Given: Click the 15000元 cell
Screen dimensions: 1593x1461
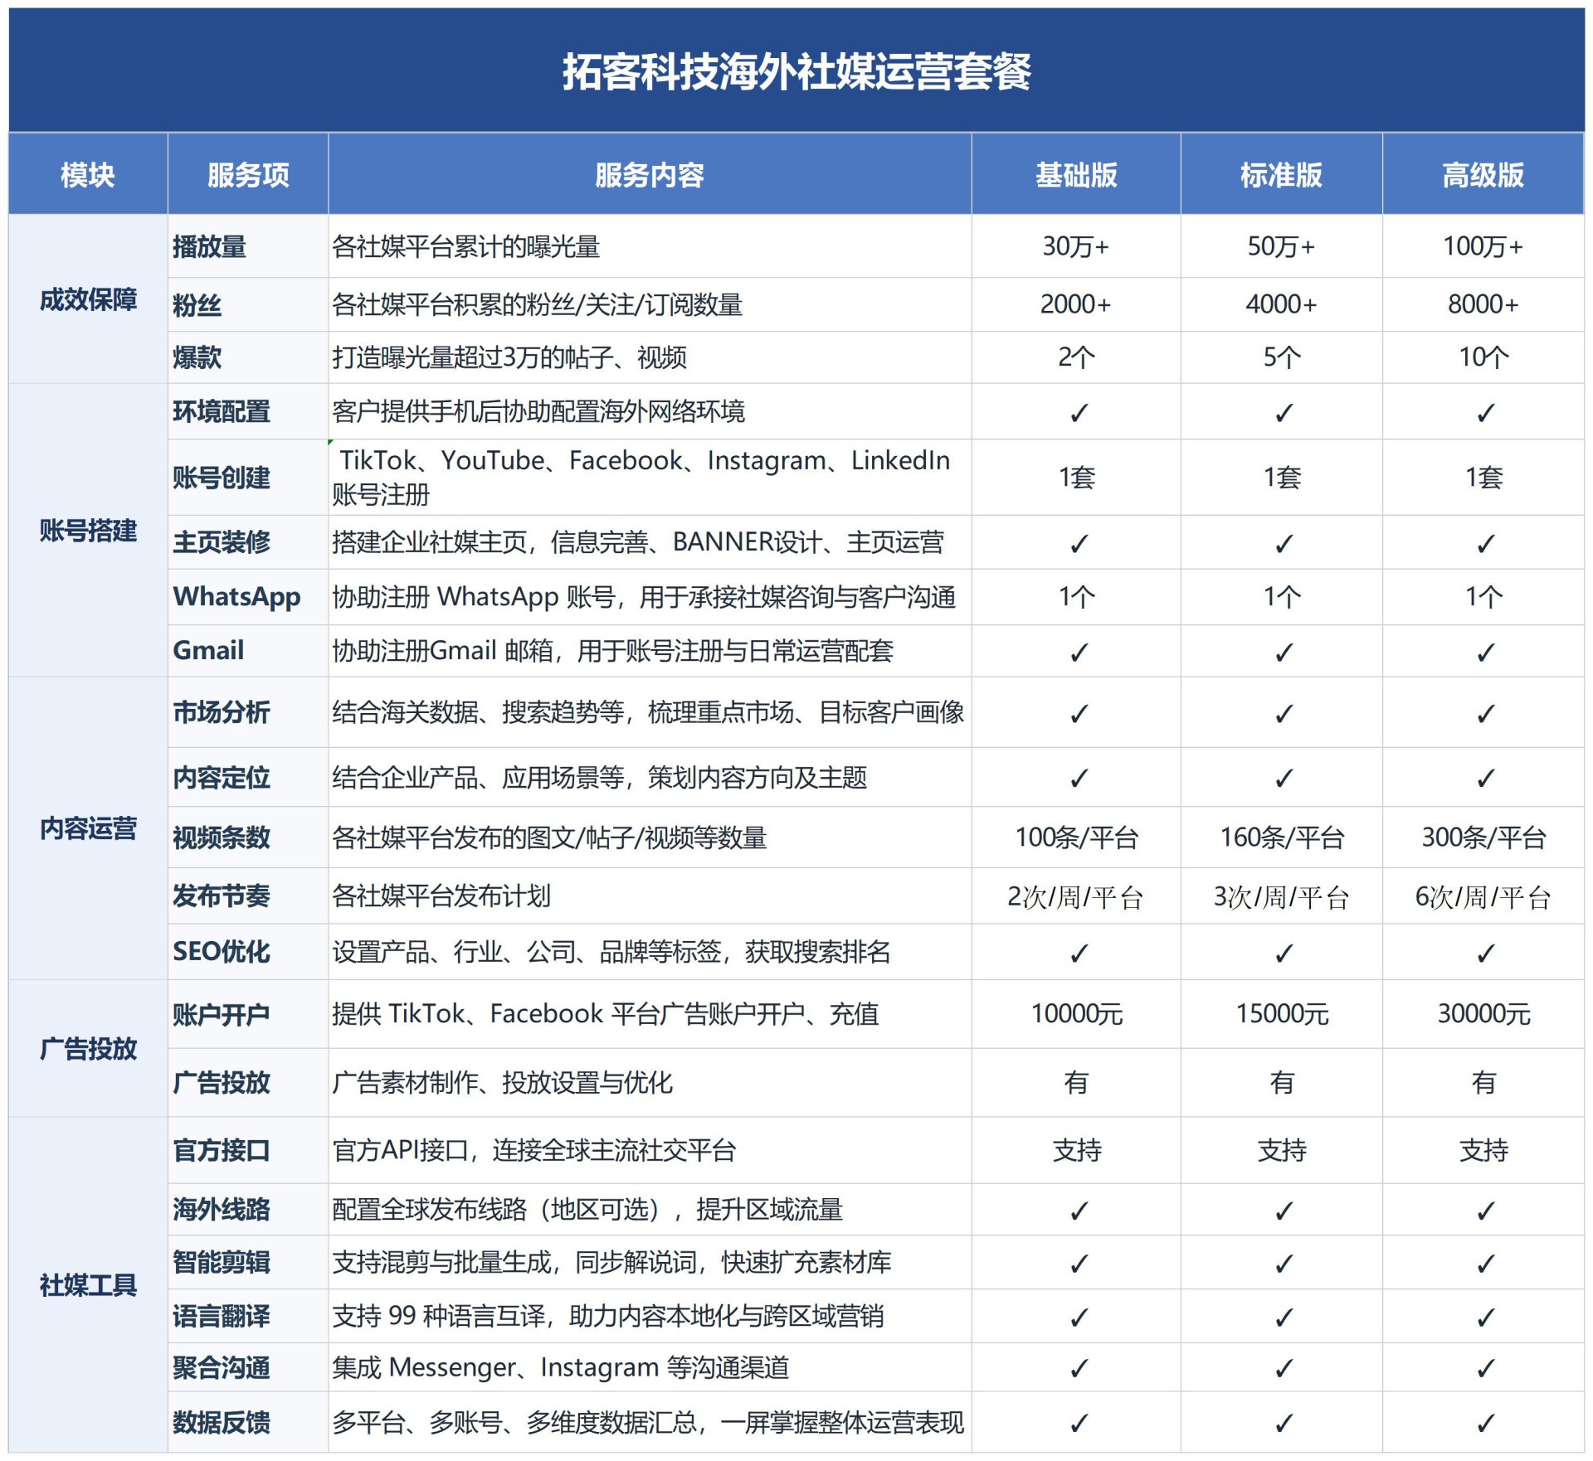Looking at the screenshot, I should (1281, 1014).
